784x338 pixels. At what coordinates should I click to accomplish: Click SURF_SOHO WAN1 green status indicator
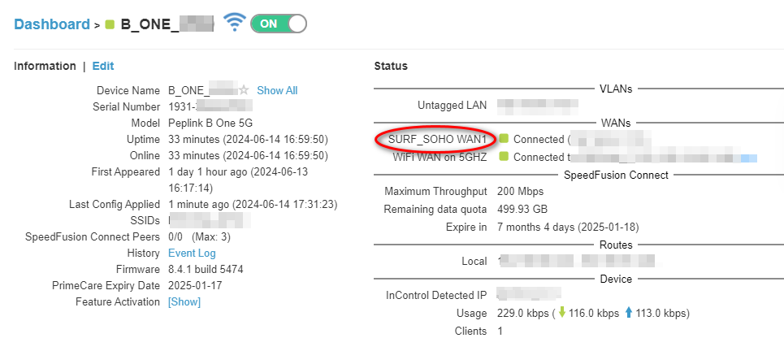coord(504,139)
